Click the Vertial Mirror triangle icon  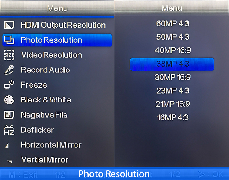click(10, 161)
